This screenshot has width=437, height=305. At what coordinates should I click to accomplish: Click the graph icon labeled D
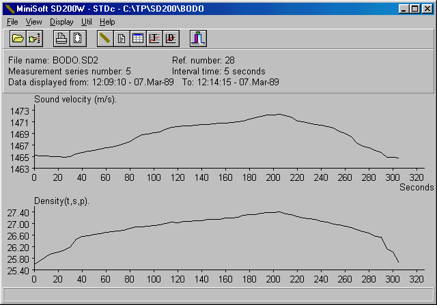pyautogui.click(x=170, y=38)
